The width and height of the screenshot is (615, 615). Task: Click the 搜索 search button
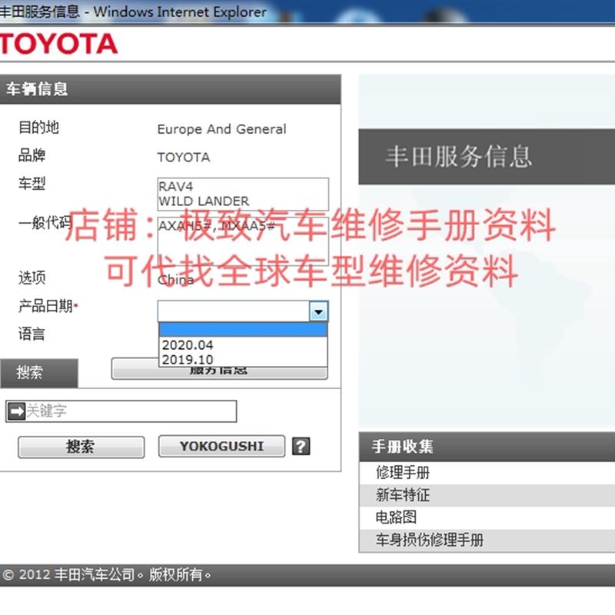[81, 447]
